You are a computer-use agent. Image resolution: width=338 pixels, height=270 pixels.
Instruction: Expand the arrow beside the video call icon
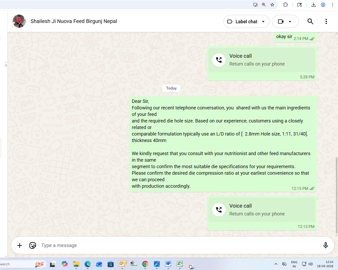point(290,21)
